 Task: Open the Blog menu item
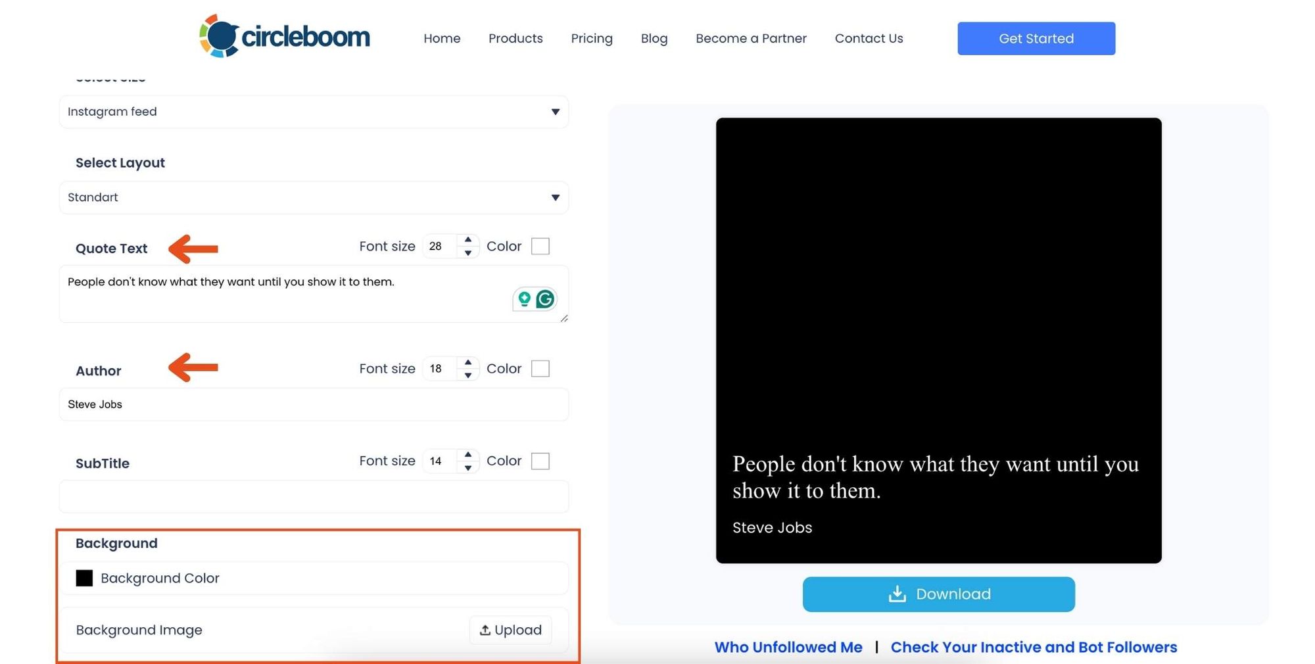(x=654, y=38)
